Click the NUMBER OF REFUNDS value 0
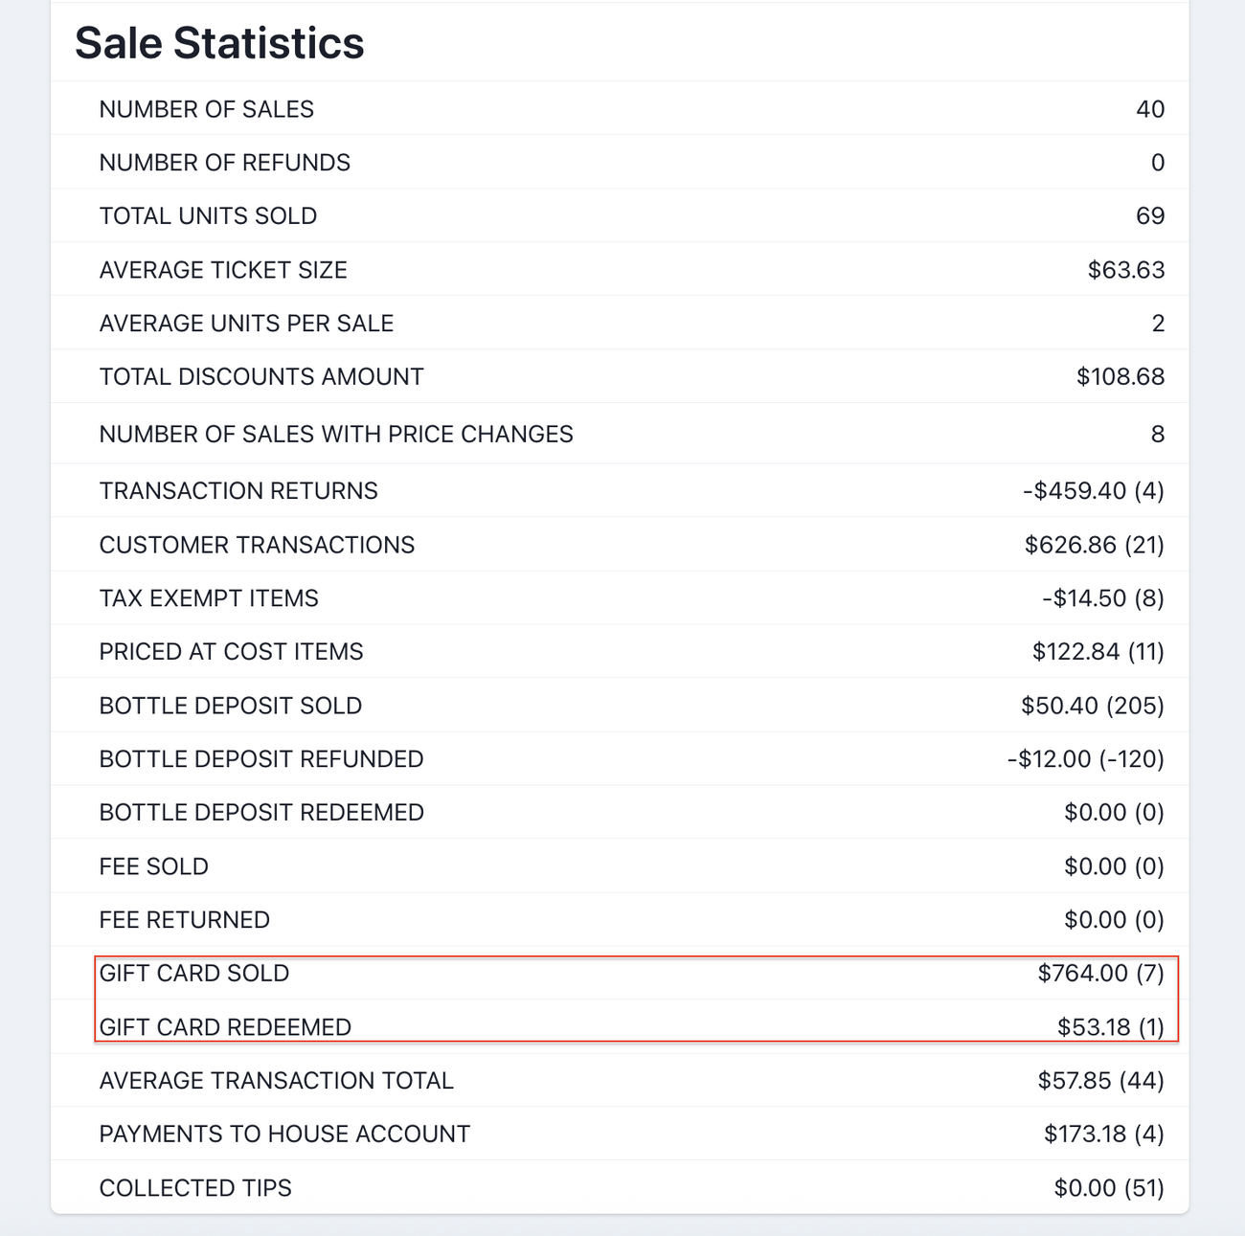 [1157, 163]
